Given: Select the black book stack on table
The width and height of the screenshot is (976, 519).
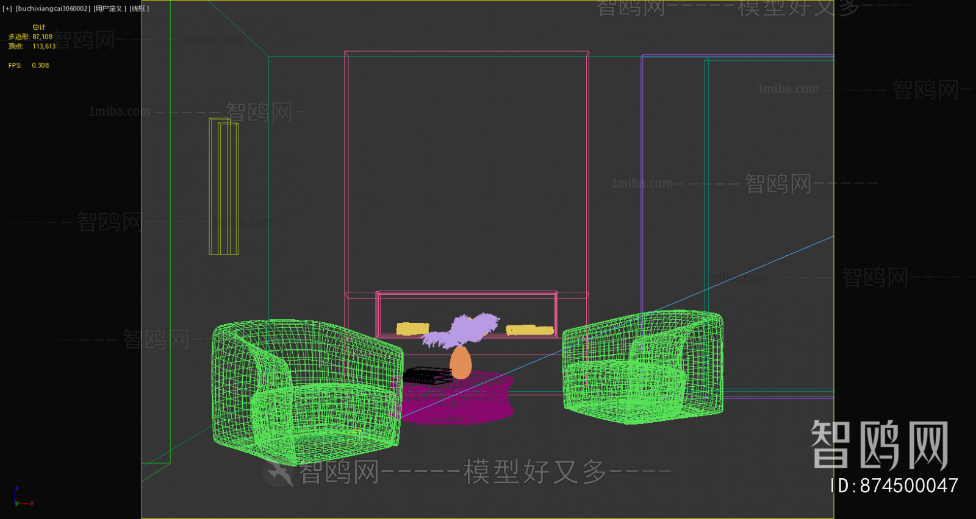Looking at the screenshot, I should click(428, 375).
